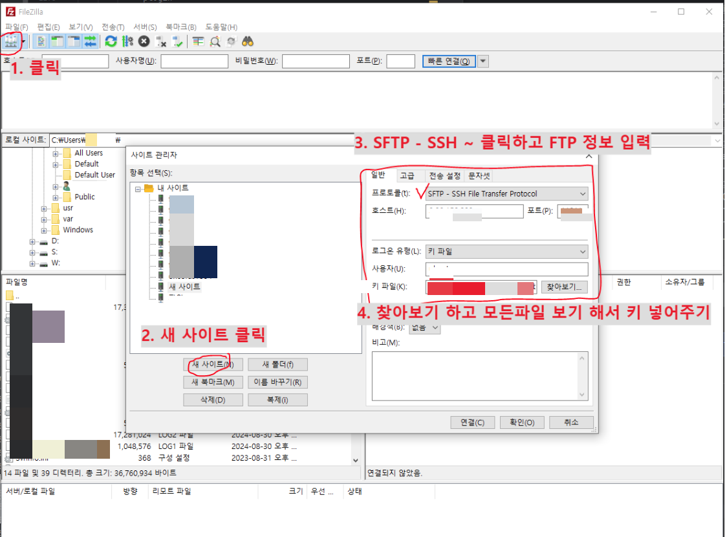Toggle synchronized browsing icon
Screen dimensions: 727x537
tap(231, 42)
